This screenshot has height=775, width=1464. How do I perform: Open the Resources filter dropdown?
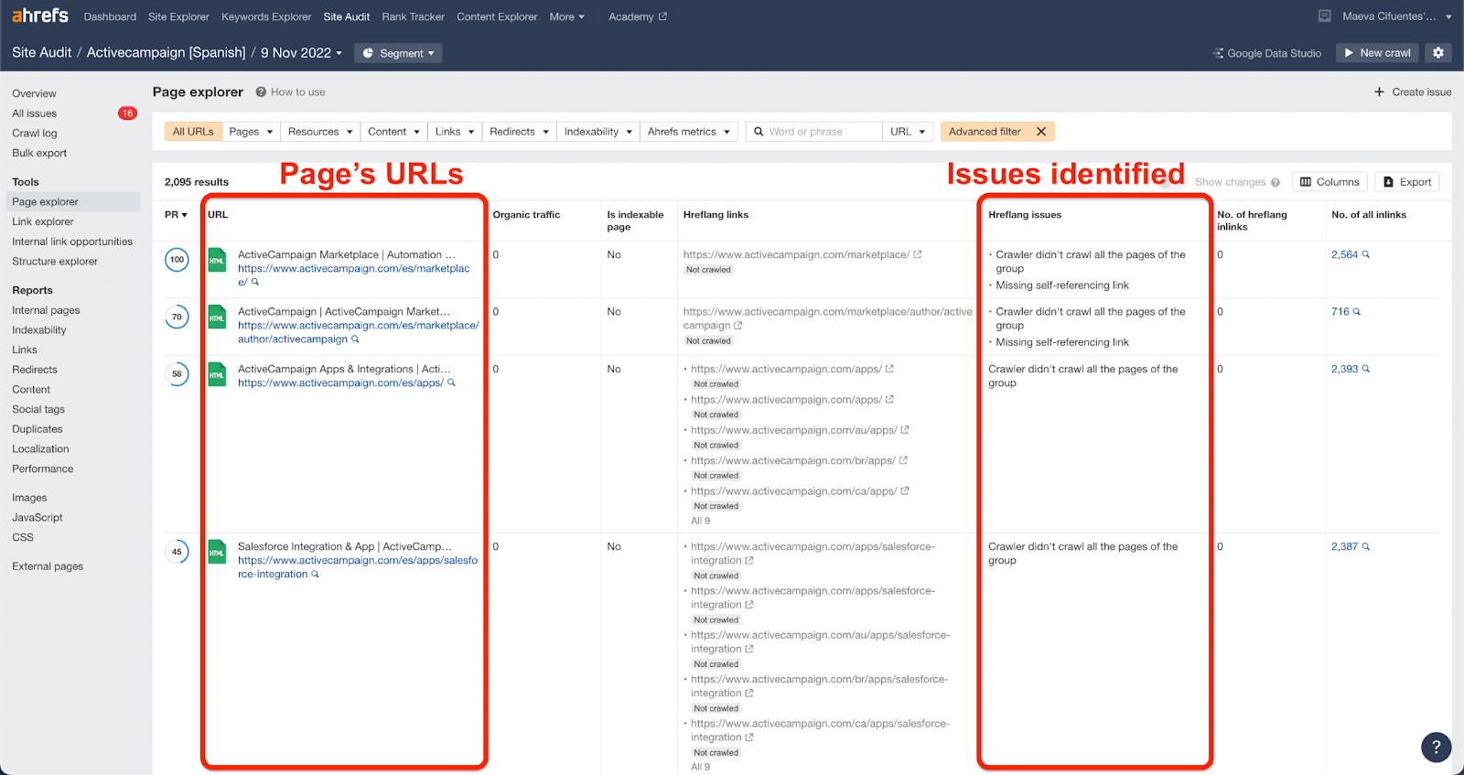[x=320, y=132]
